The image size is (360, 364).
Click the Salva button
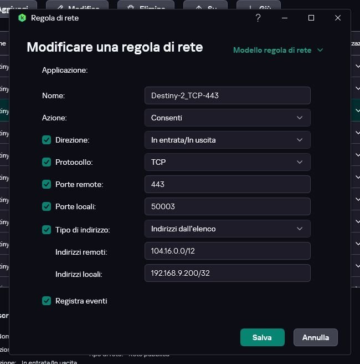(x=262, y=337)
